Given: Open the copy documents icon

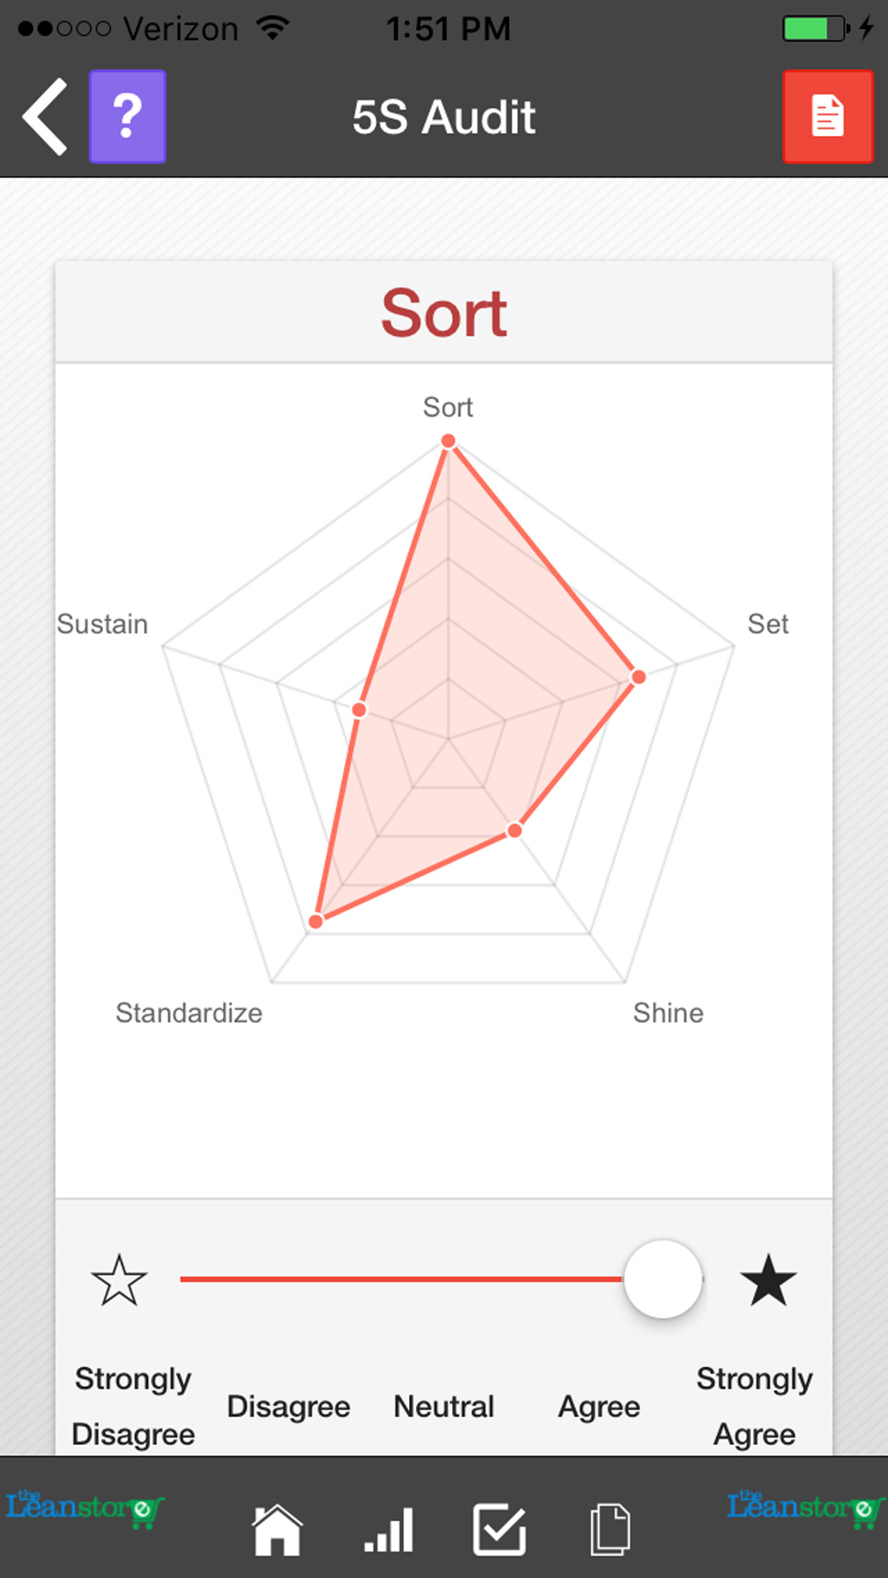Looking at the screenshot, I should coord(610,1530).
